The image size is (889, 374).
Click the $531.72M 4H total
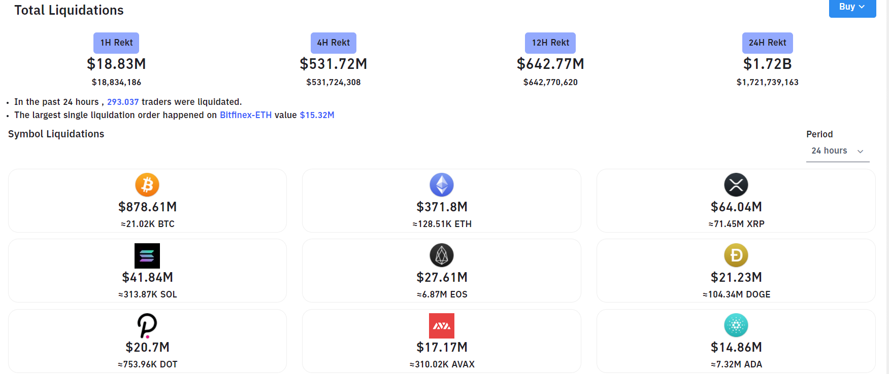coord(334,64)
